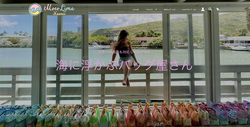250x127 pixels.
Task: Click the green cart count badge
Action: click(x=219, y=8)
